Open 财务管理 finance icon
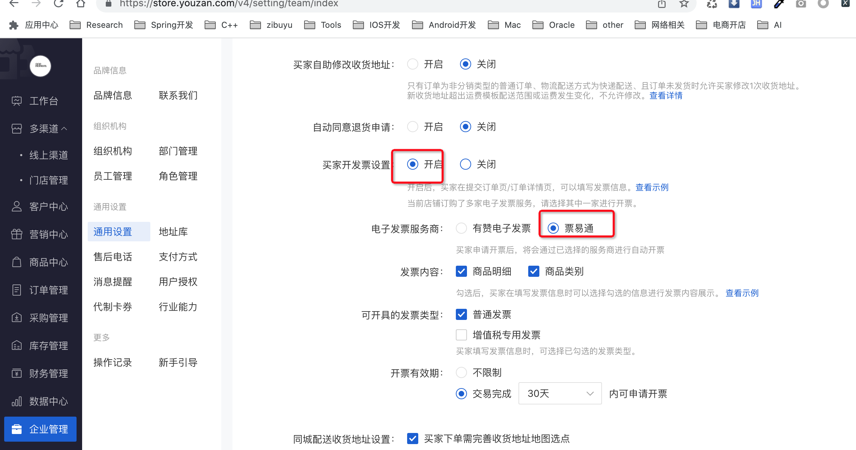Image resolution: width=856 pixels, height=450 pixels. click(16, 373)
